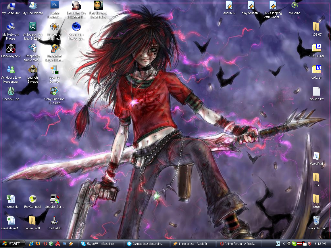
Task: Select the saraksti_mf1... Excel file
Action: tap(11, 223)
